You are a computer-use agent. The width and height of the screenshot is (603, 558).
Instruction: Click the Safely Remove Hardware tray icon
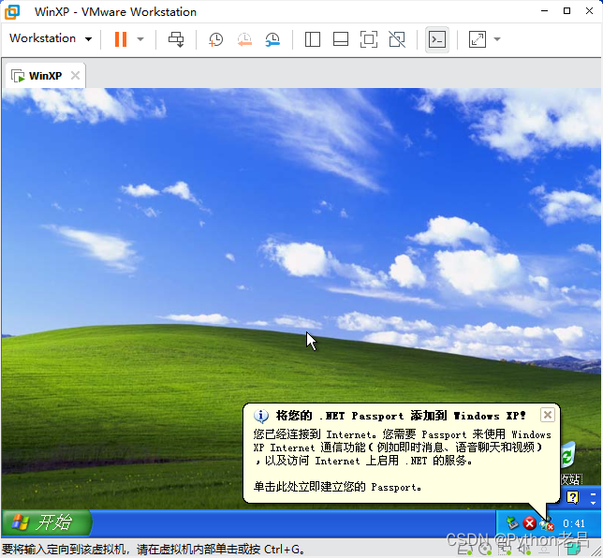coord(512,523)
